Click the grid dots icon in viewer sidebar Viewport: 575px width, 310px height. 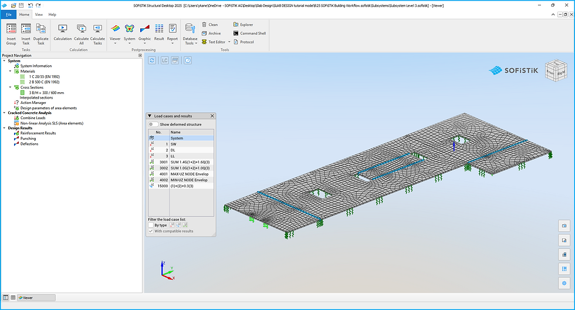coord(564,269)
